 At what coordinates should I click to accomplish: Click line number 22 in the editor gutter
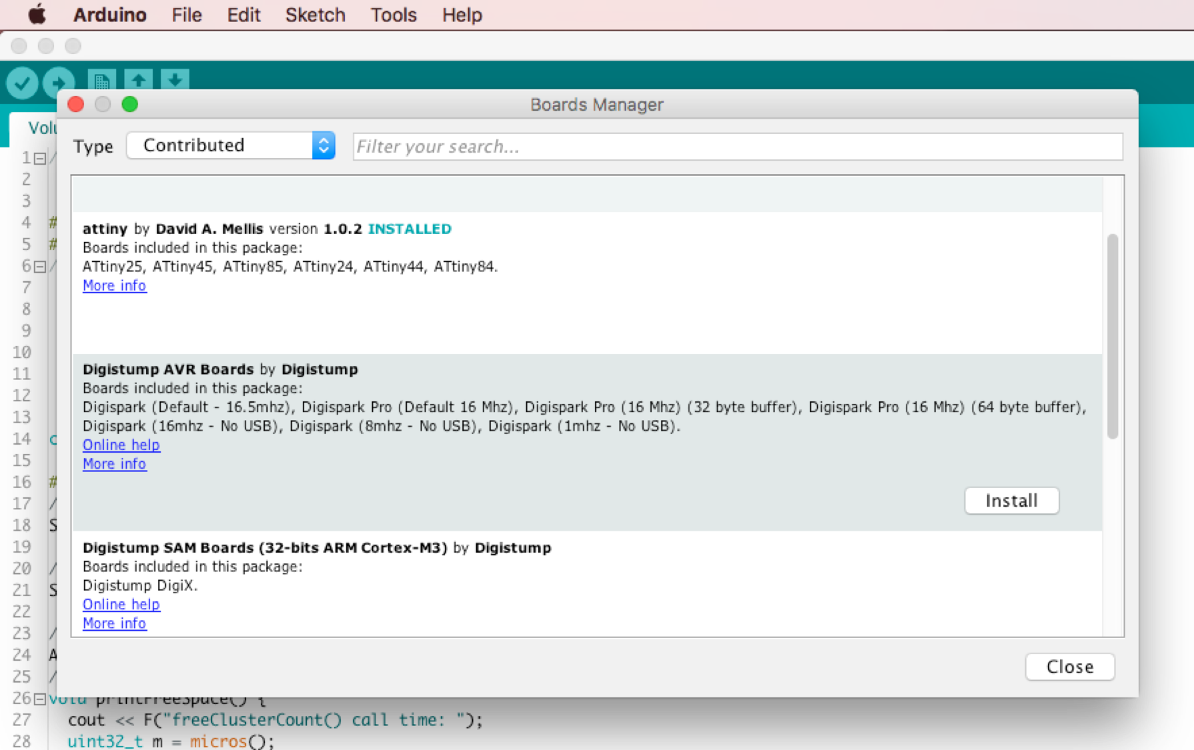[22, 611]
